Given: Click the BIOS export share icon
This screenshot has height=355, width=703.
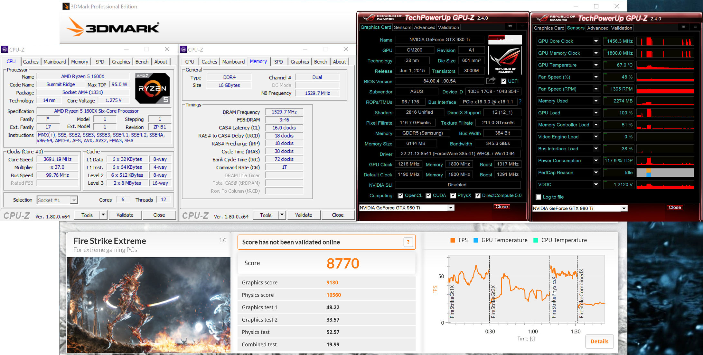Looking at the screenshot, I should click(x=491, y=81).
